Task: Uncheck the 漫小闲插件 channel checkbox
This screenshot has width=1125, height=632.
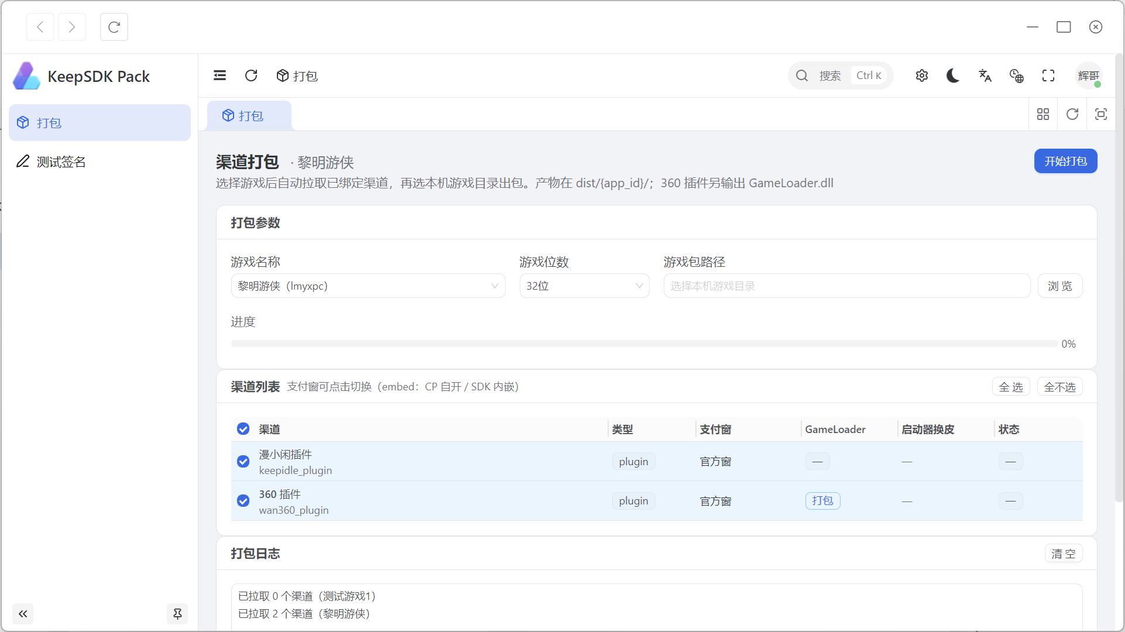Action: point(243,462)
